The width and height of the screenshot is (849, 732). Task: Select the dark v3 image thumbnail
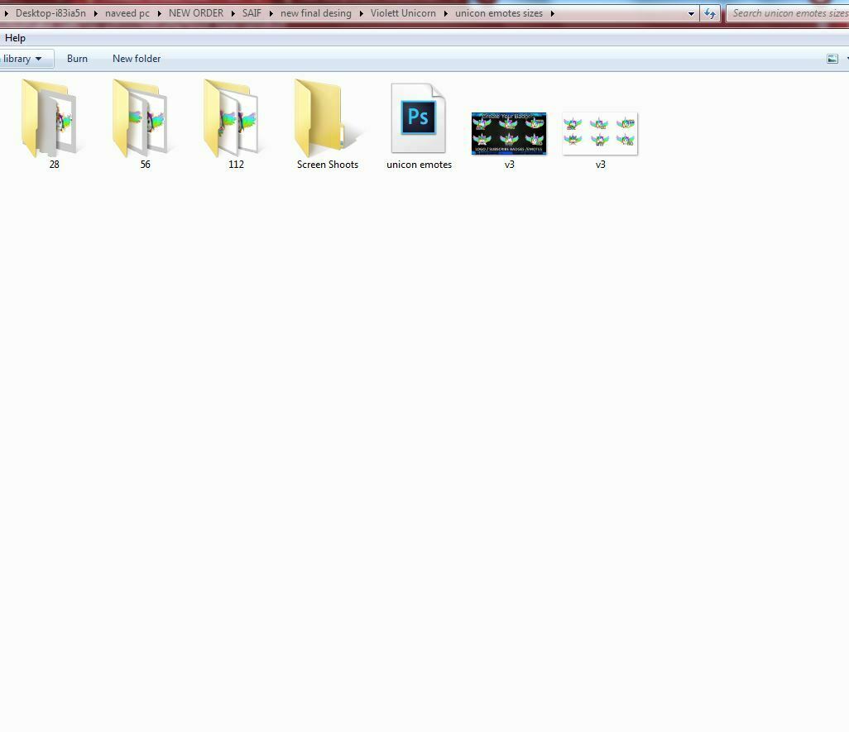(509, 134)
